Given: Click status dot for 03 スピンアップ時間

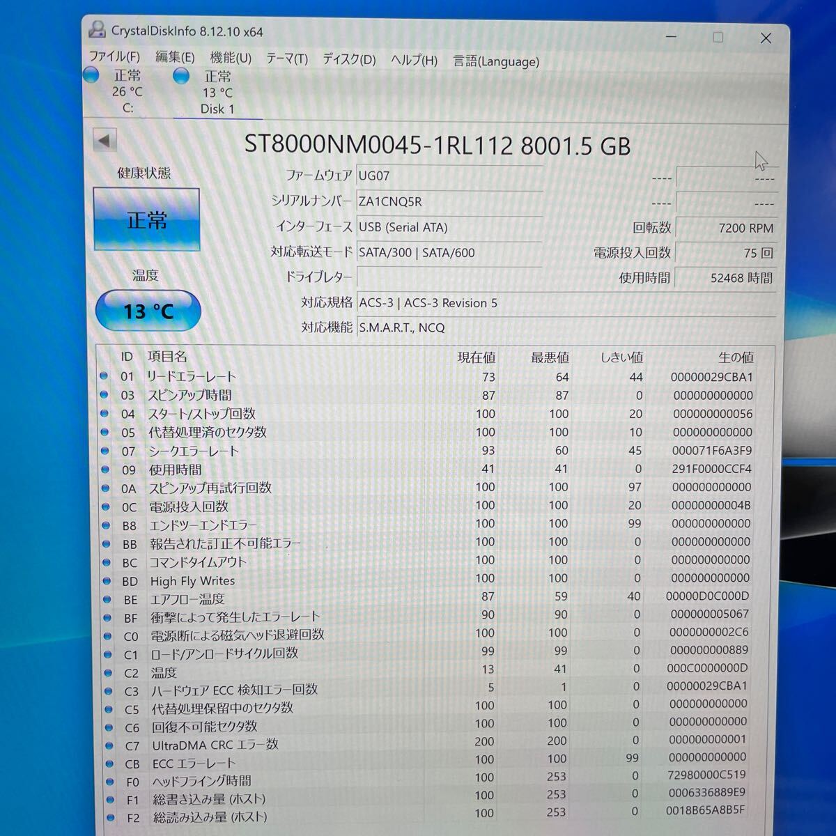Looking at the screenshot, I should [x=104, y=394].
